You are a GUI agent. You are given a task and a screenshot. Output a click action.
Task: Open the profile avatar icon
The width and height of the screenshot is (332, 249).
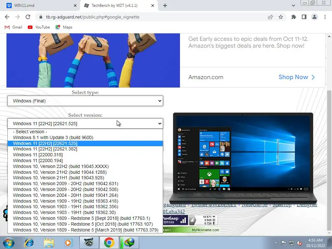pos(314,17)
